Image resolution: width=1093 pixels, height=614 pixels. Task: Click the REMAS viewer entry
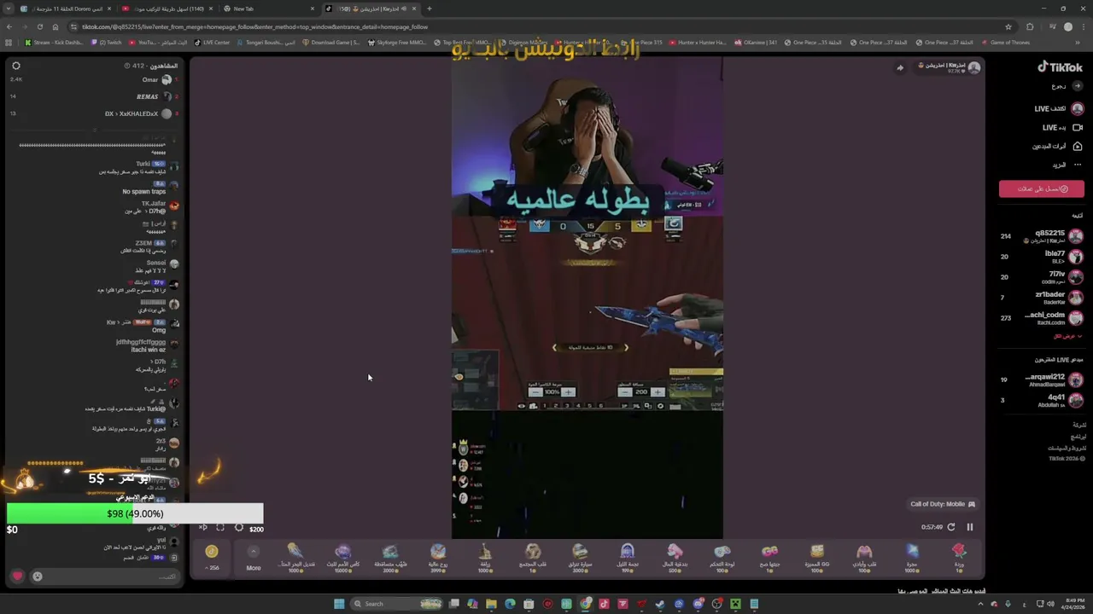click(147, 96)
